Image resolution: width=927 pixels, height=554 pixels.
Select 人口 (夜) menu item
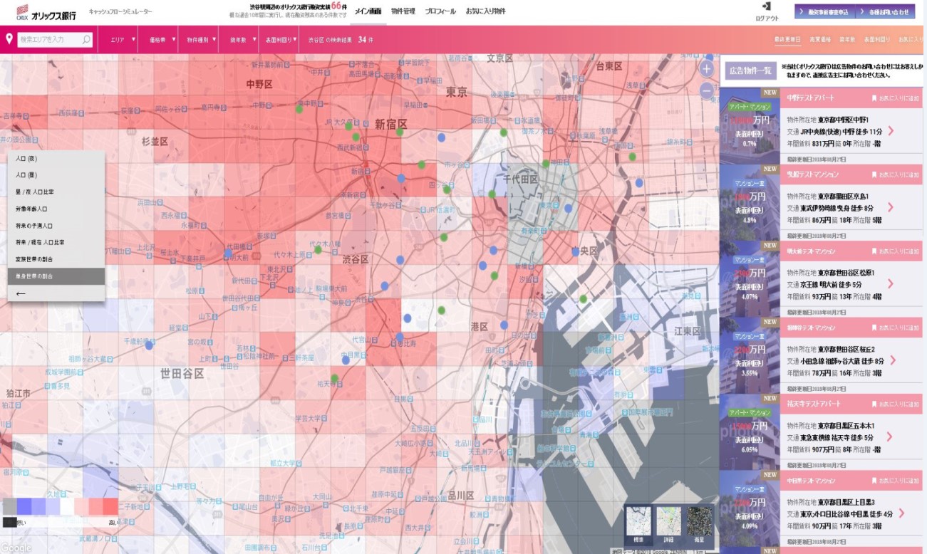(x=56, y=159)
